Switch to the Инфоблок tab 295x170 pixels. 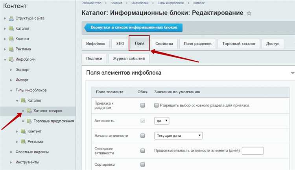(x=96, y=43)
